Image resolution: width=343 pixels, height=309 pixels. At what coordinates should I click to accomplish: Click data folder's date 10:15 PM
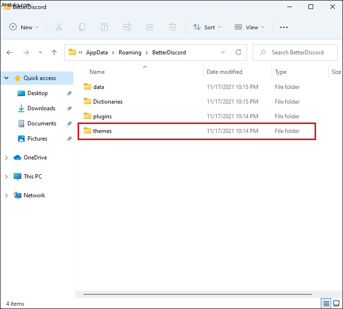tap(233, 87)
